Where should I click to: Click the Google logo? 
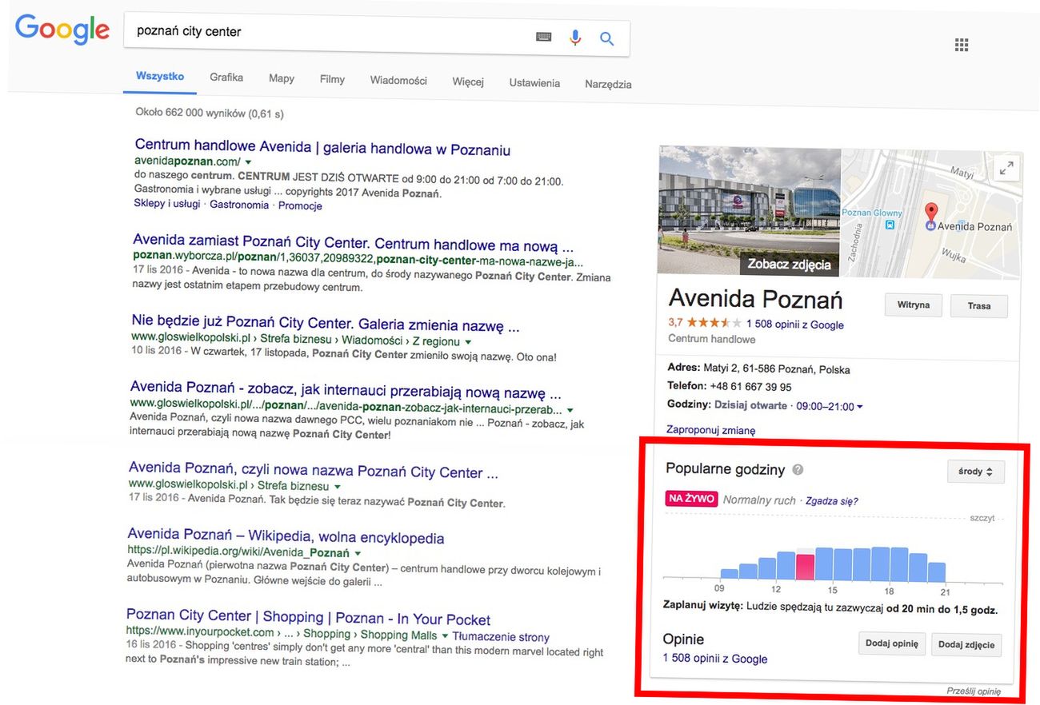(62, 31)
